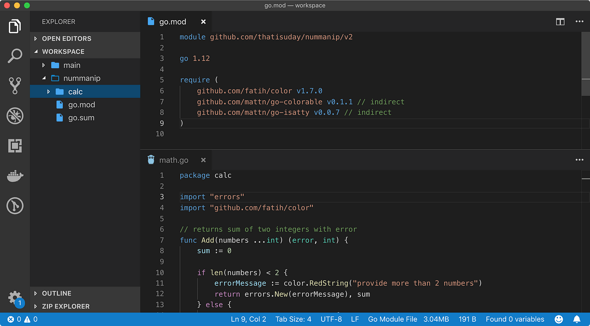Close the math.go tab
The width and height of the screenshot is (590, 326).
click(x=203, y=160)
